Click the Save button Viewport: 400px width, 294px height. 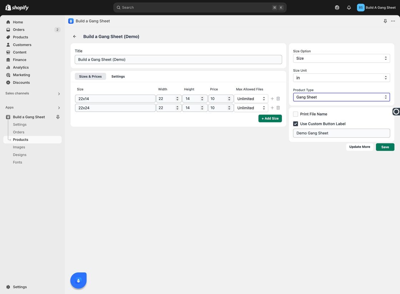[x=385, y=147]
